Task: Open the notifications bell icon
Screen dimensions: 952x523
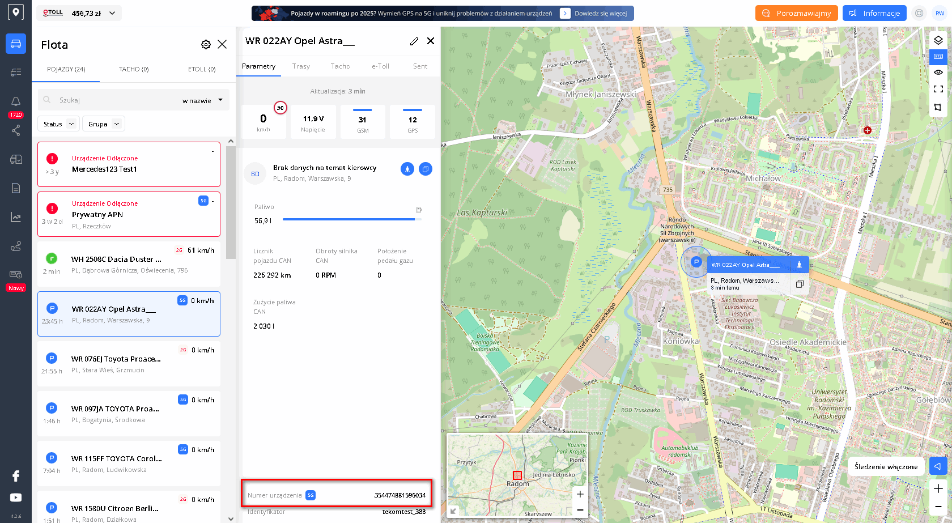Action: click(x=16, y=101)
